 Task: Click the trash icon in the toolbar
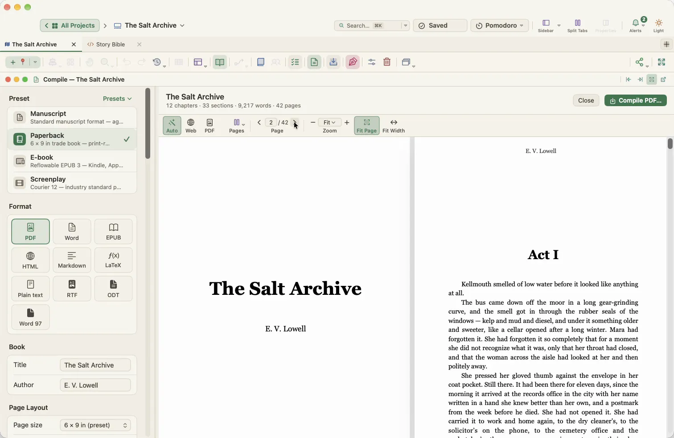(x=387, y=62)
